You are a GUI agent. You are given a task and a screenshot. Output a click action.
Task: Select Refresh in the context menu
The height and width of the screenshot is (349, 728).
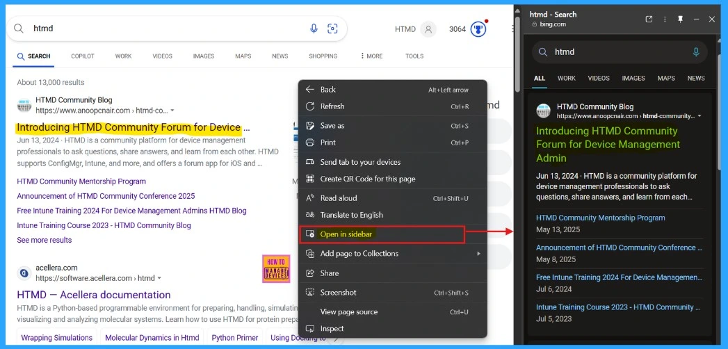pyautogui.click(x=393, y=106)
